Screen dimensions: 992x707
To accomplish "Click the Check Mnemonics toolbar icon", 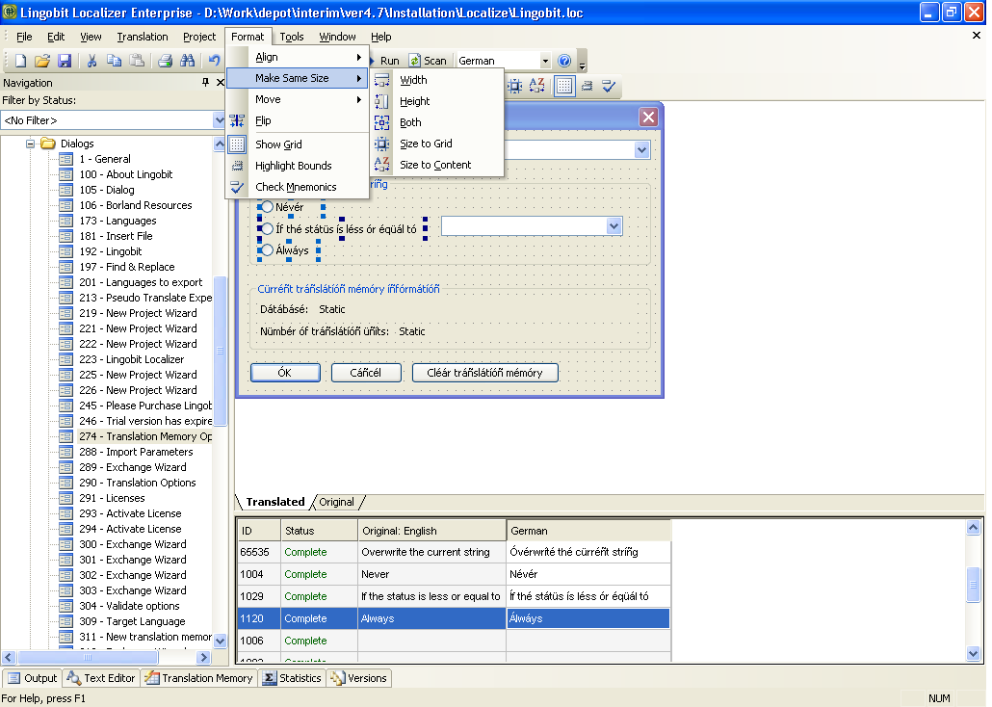I will coord(609,86).
